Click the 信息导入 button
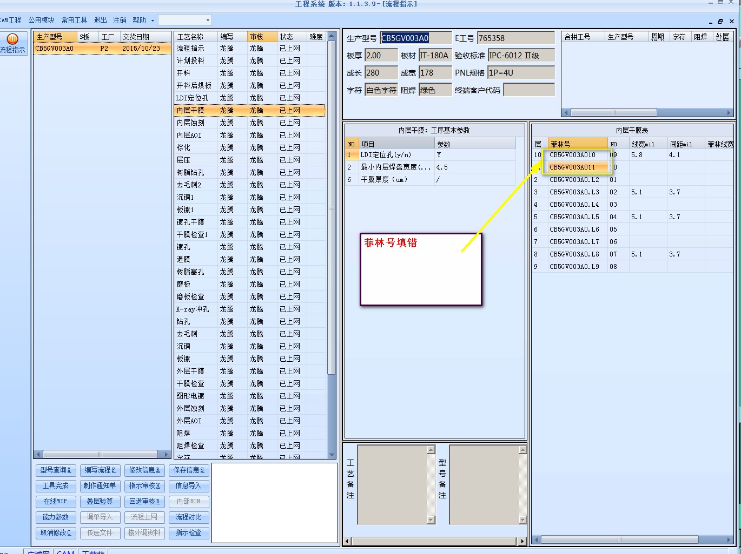 pos(189,486)
